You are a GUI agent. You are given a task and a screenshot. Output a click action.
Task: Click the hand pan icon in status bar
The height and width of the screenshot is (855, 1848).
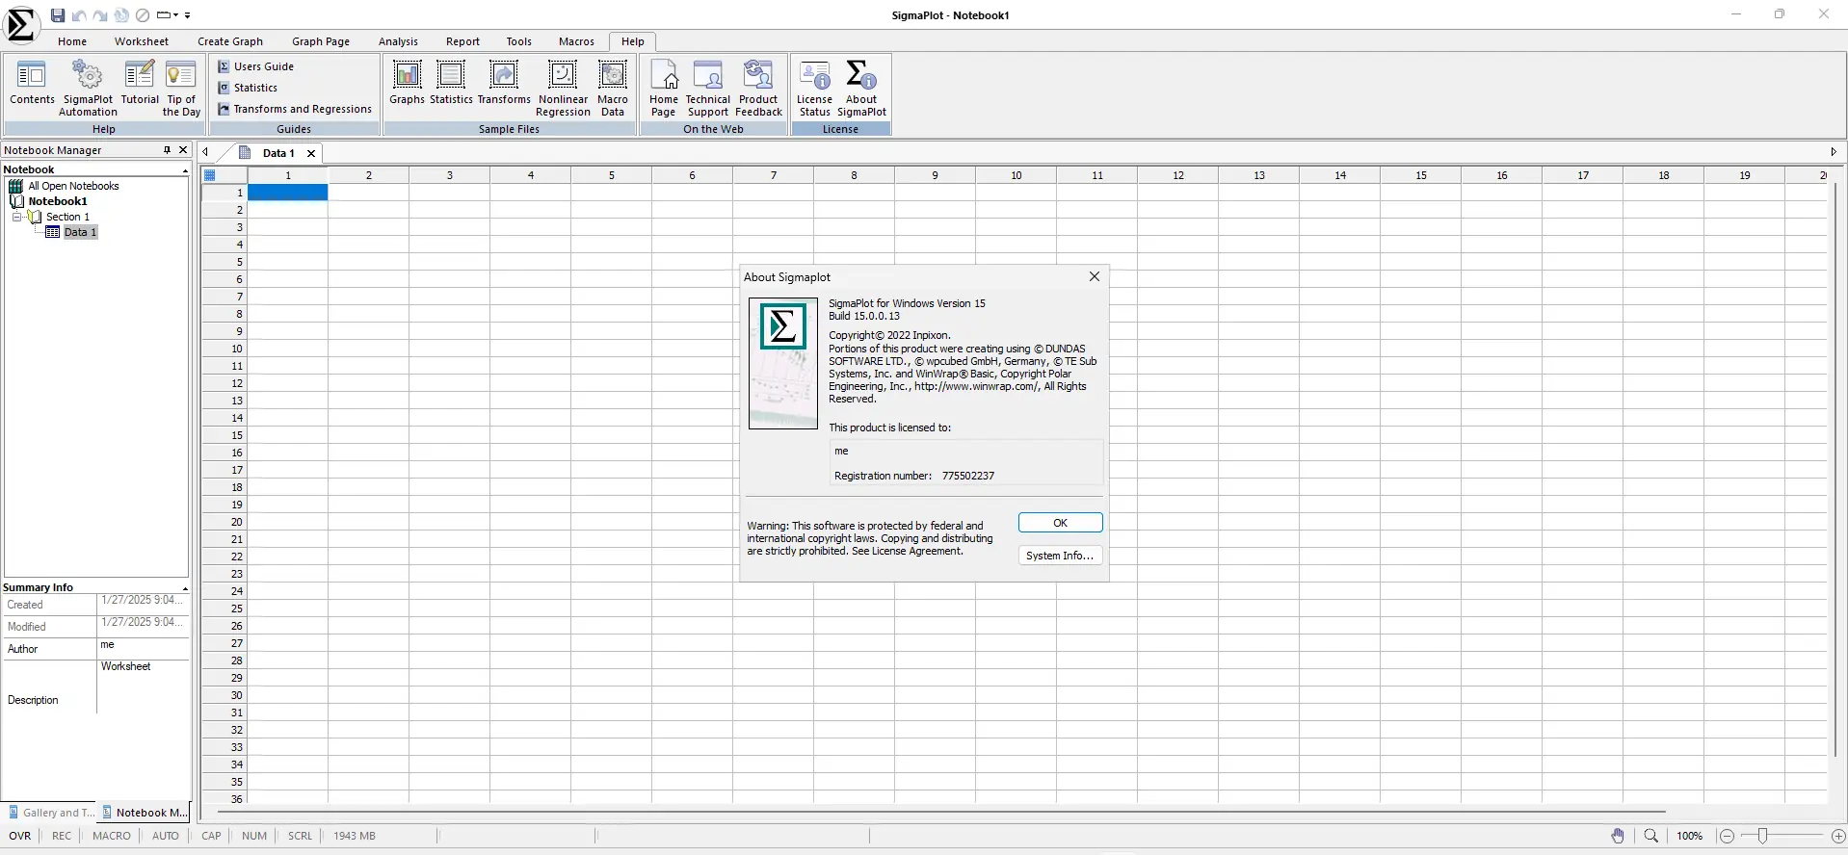click(1618, 836)
